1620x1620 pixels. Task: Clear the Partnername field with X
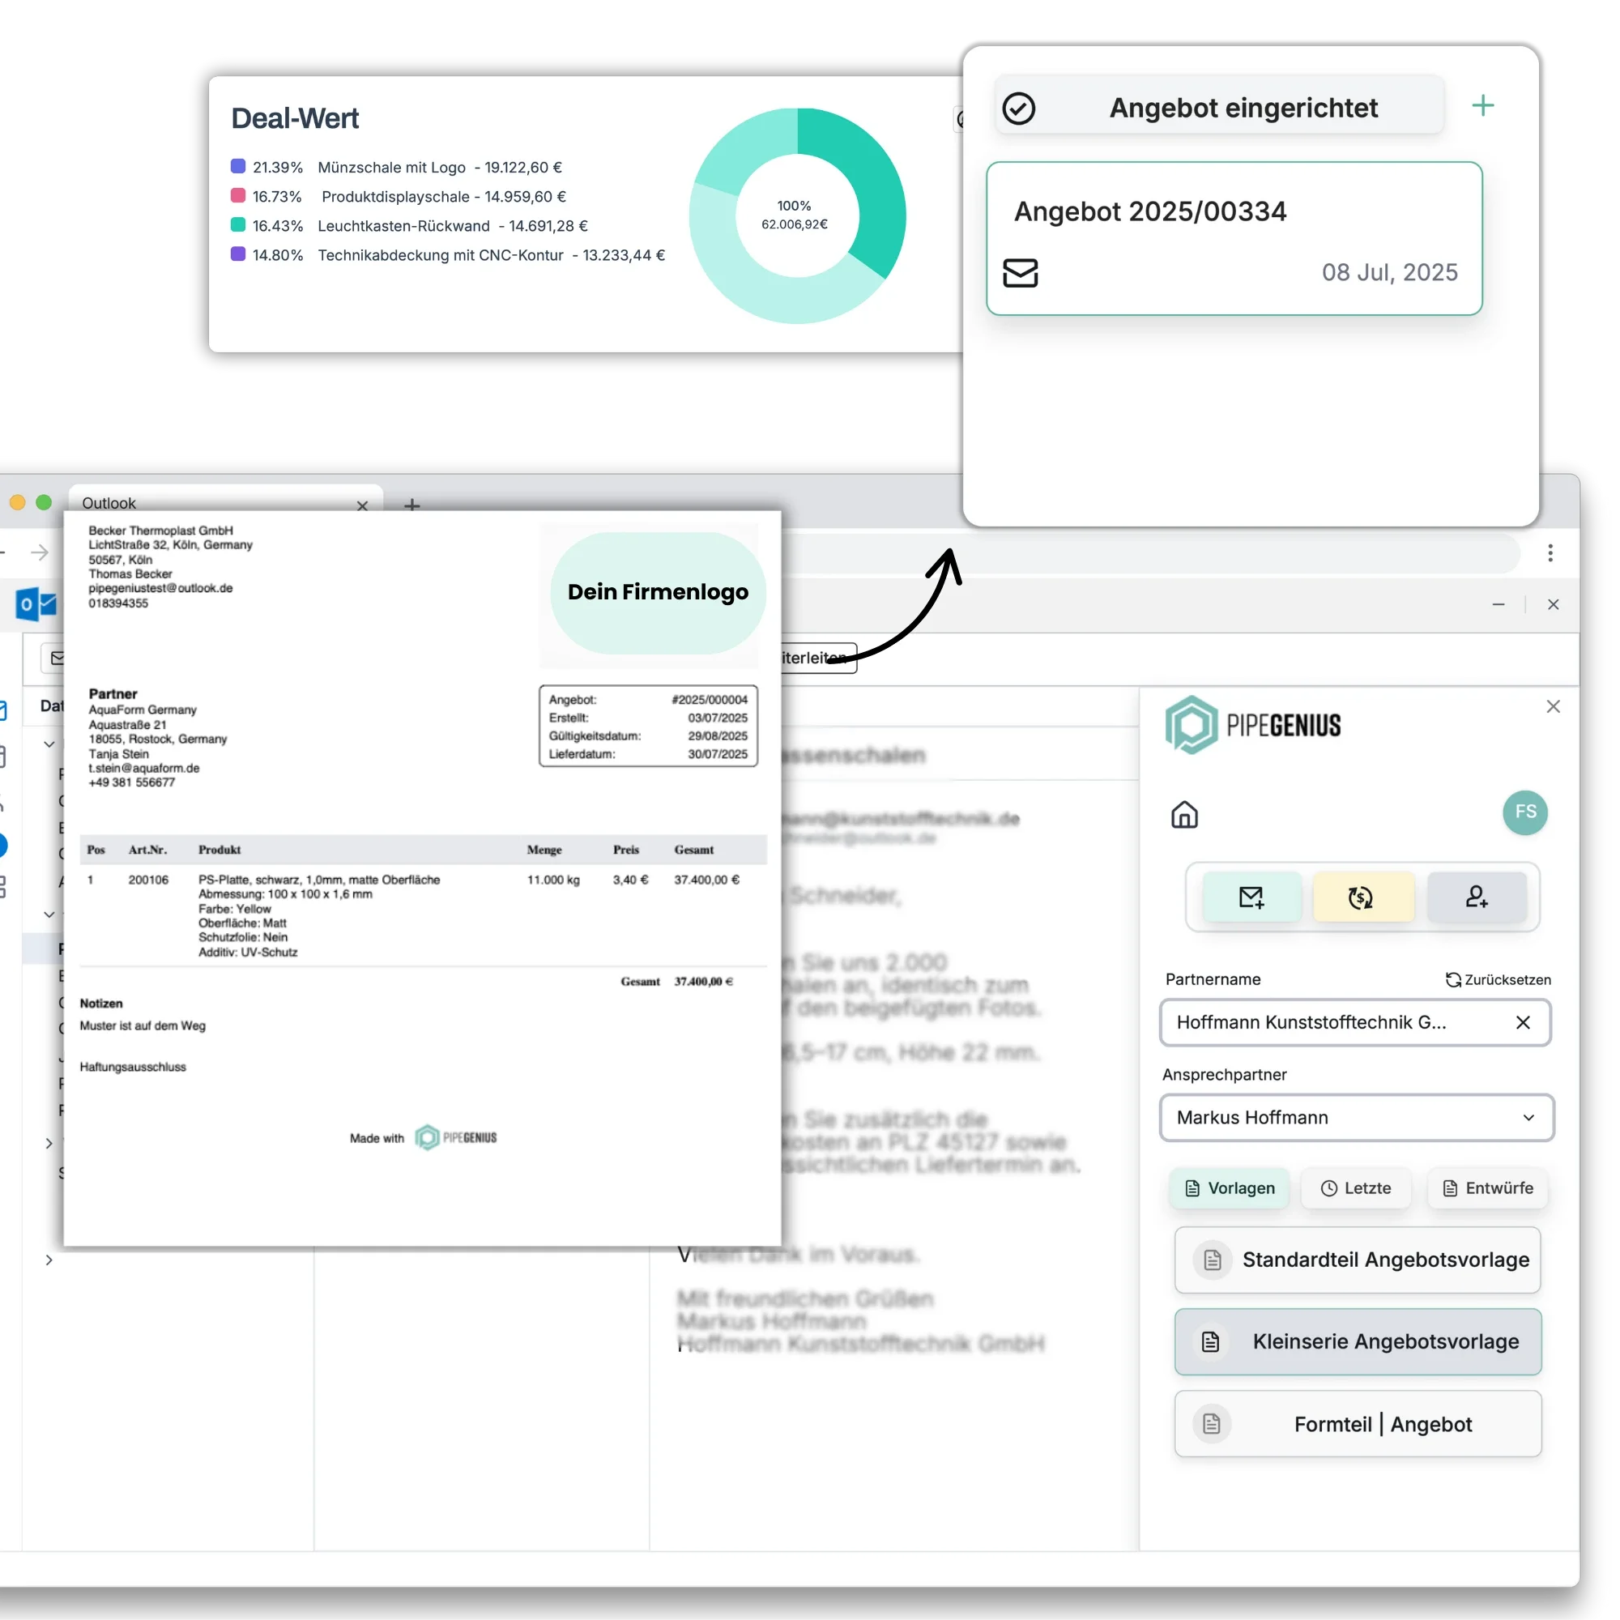coord(1523,1022)
